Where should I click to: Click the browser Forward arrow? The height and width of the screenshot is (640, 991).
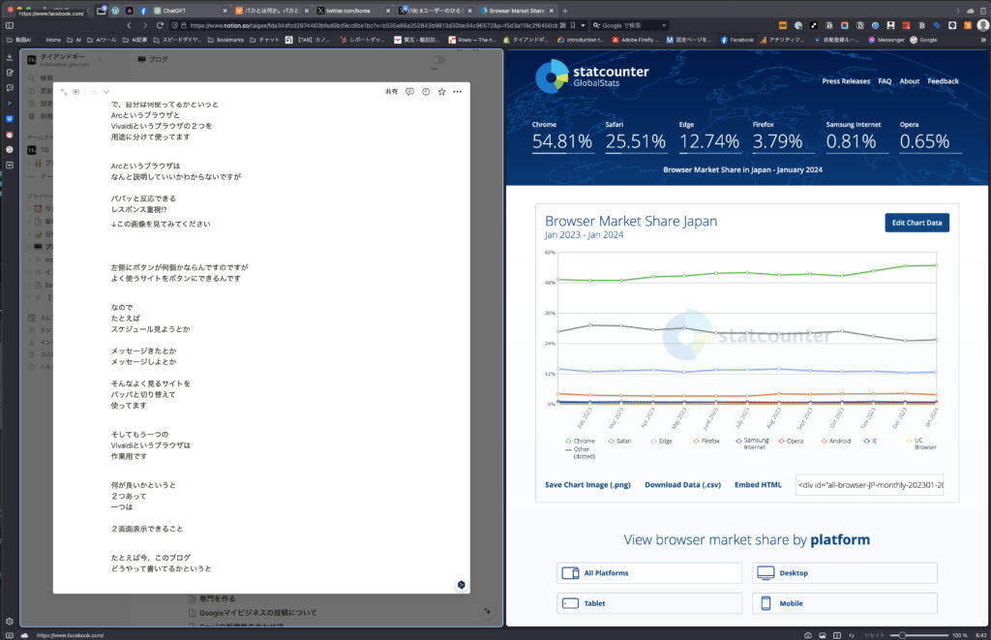pyautogui.click(x=145, y=25)
